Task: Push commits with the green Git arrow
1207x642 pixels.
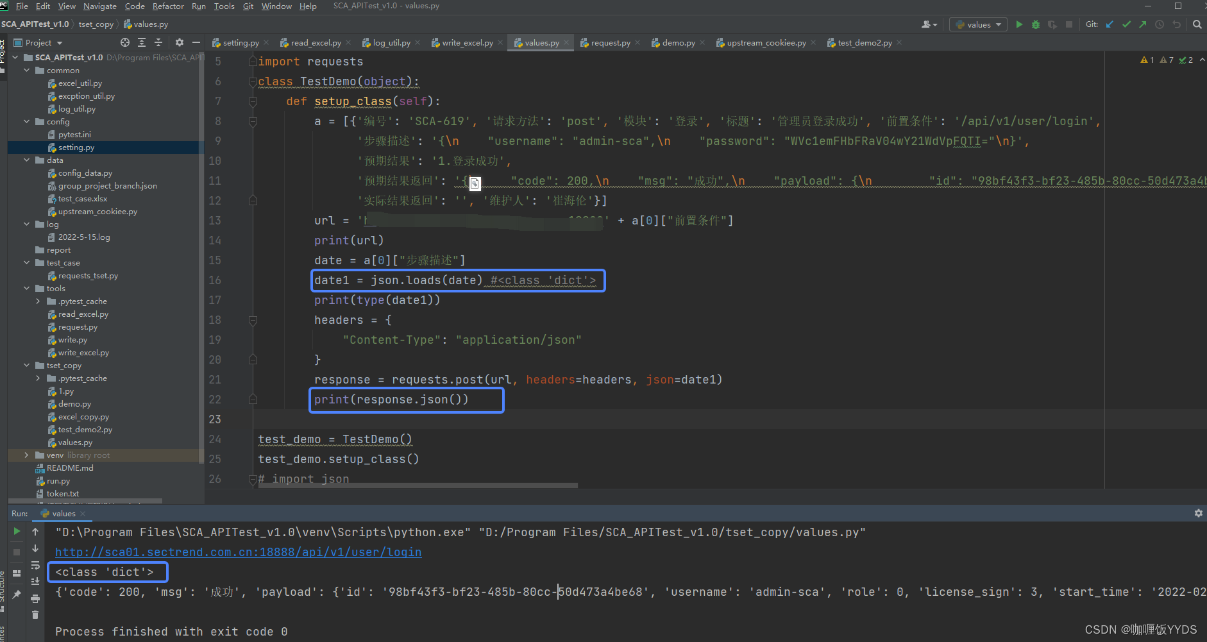Action: 1143,24
